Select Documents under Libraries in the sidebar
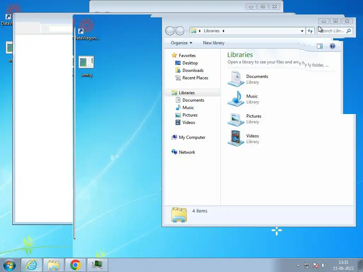The width and height of the screenshot is (363, 272). point(190,100)
